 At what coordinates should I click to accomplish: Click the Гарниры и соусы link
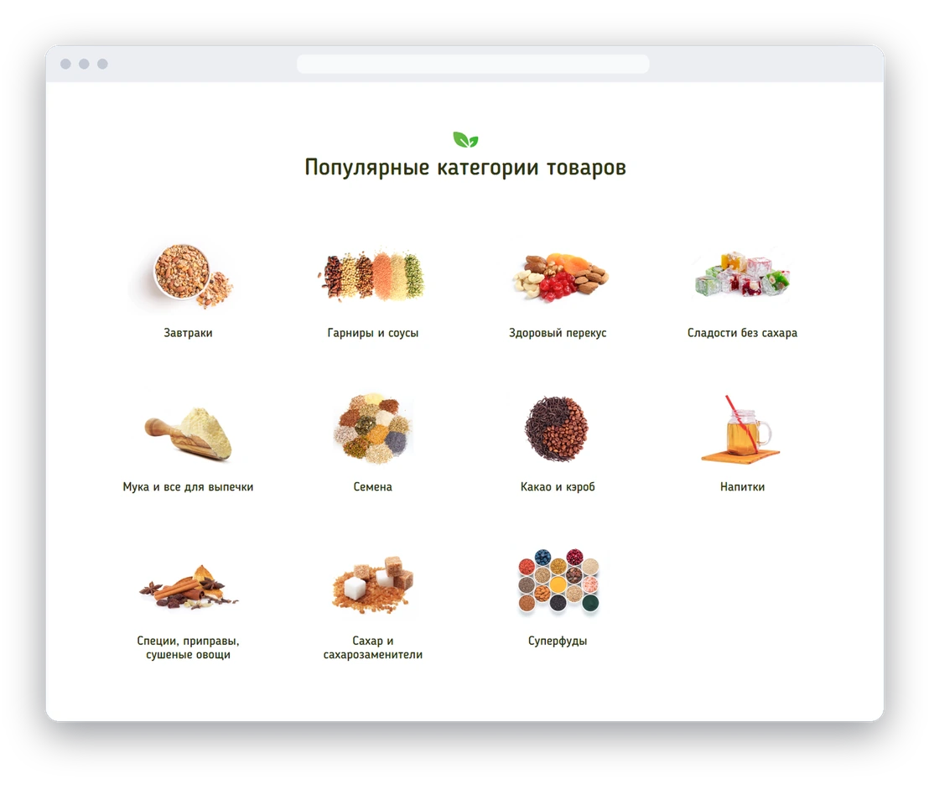pyautogui.click(x=372, y=333)
